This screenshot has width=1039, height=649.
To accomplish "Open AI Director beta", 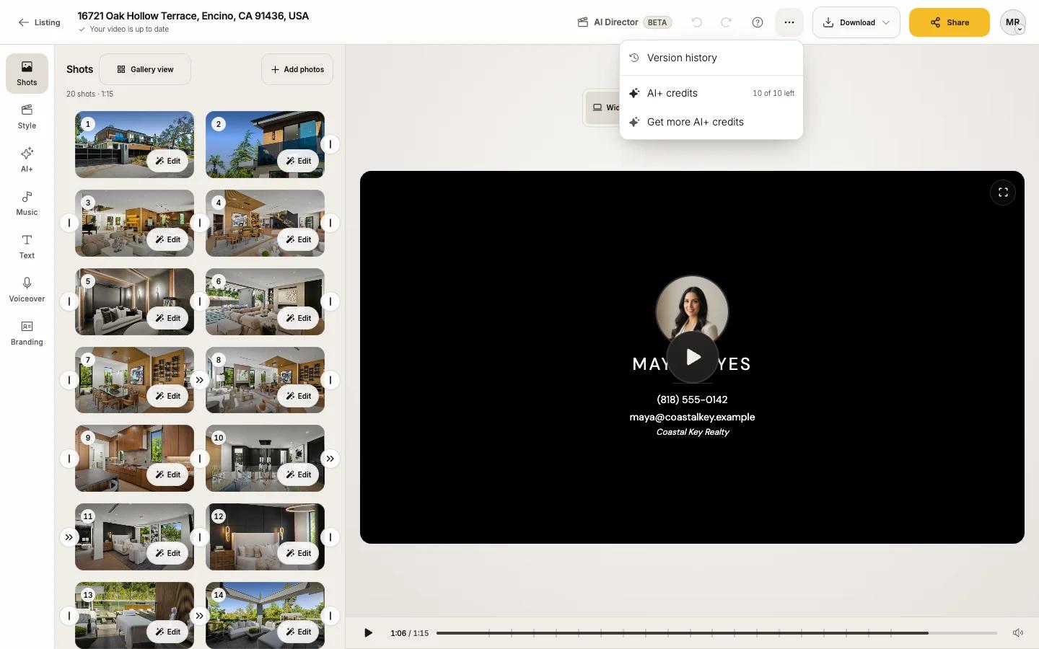I will pyautogui.click(x=625, y=22).
